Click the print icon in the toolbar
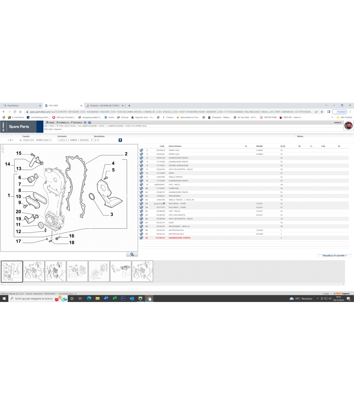Viewport: 354px width, 405px height. [85, 123]
